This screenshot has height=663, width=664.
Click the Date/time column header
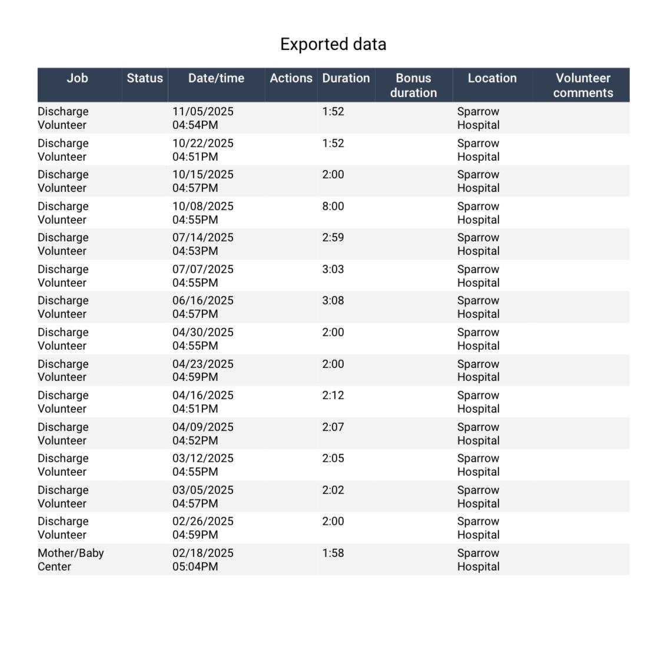(x=217, y=78)
